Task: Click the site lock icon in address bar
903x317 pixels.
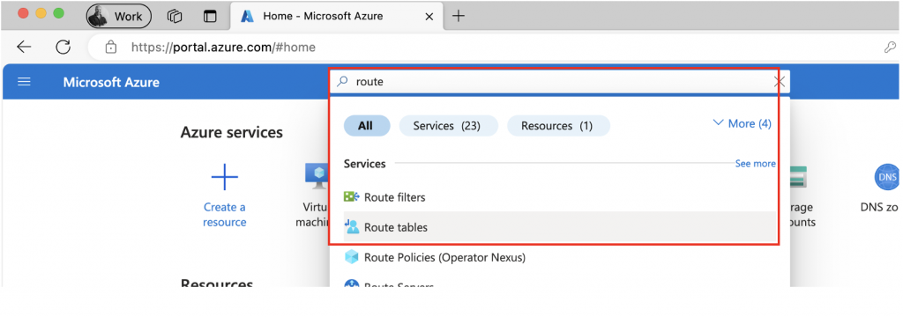Action: 111,48
